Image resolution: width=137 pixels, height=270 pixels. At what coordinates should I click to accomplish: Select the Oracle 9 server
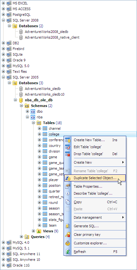[x=19, y=60]
